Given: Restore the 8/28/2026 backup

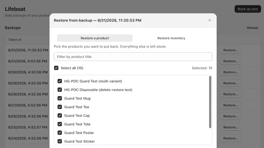Looking at the screenshot, I should (231, 94).
